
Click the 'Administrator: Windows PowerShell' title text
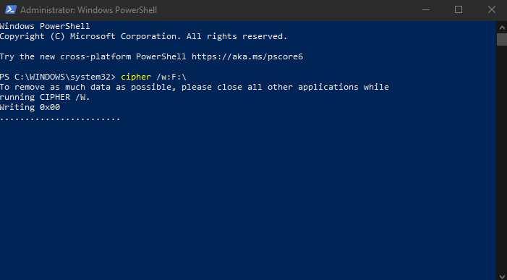[88, 10]
